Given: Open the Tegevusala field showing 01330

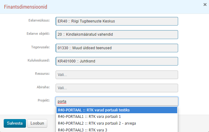Looking at the screenshot, I should point(117,48).
